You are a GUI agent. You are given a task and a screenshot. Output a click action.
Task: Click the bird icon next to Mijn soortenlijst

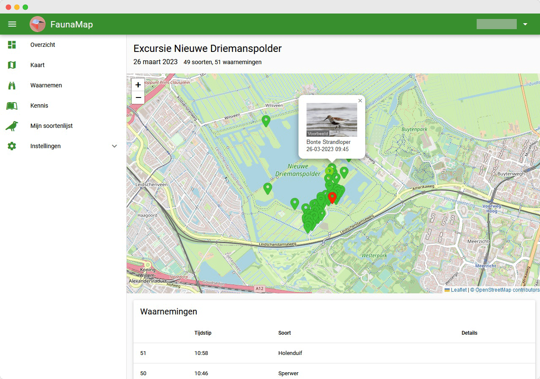11,126
